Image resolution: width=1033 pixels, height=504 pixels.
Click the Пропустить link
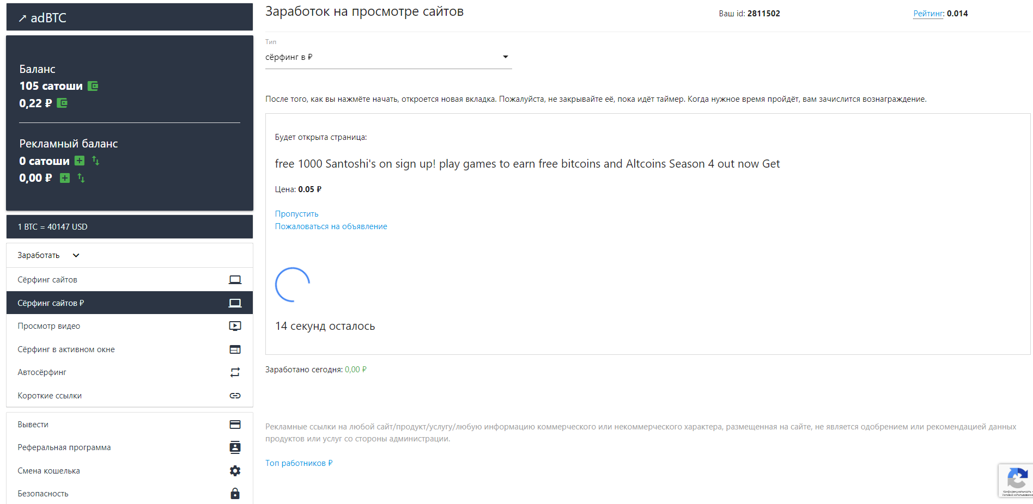pyautogui.click(x=296, y=214)
